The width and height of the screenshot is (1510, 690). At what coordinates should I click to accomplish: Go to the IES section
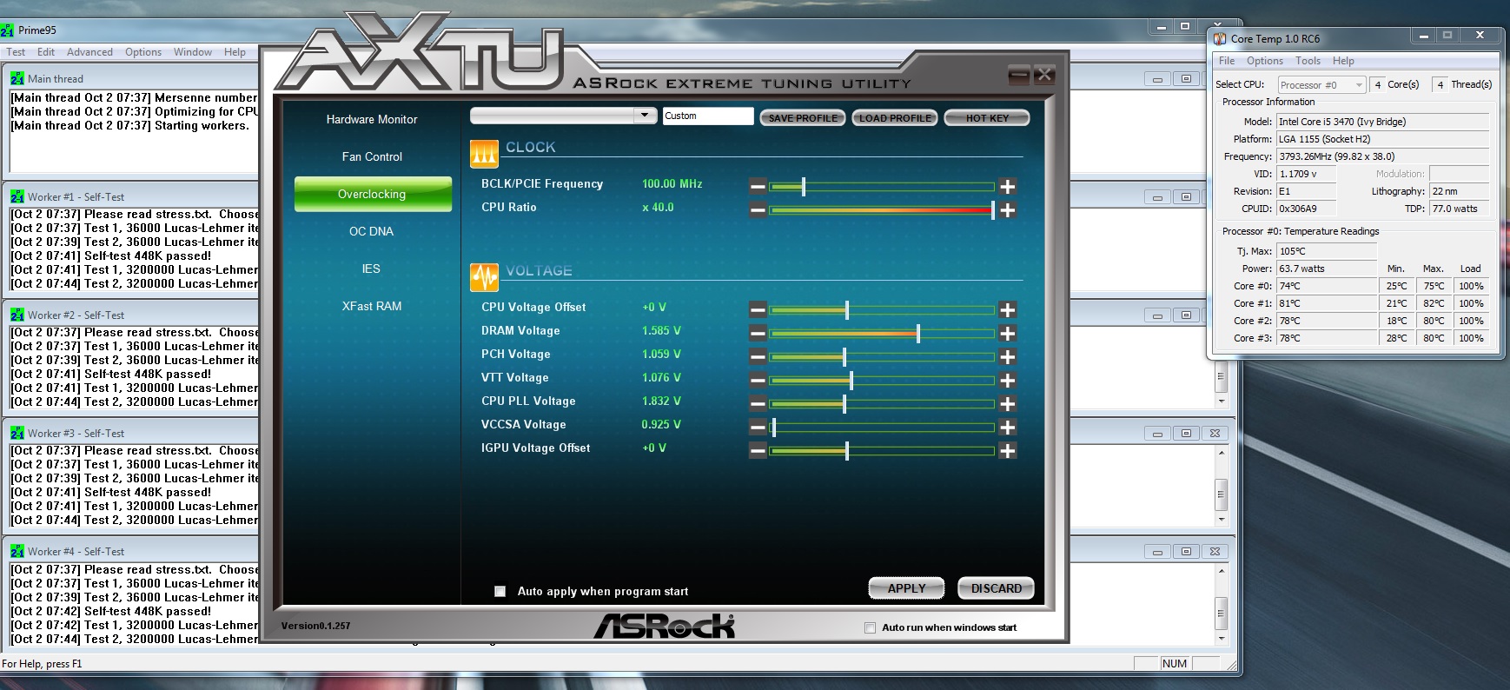click(372, 269)
